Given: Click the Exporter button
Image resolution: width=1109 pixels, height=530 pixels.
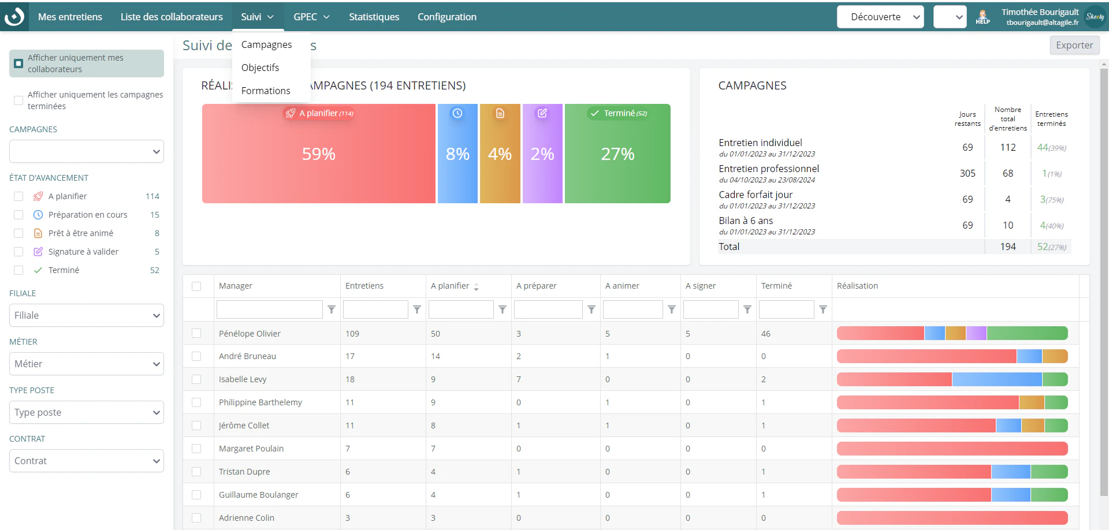Looking at the screenshot, I should 1074,45.
